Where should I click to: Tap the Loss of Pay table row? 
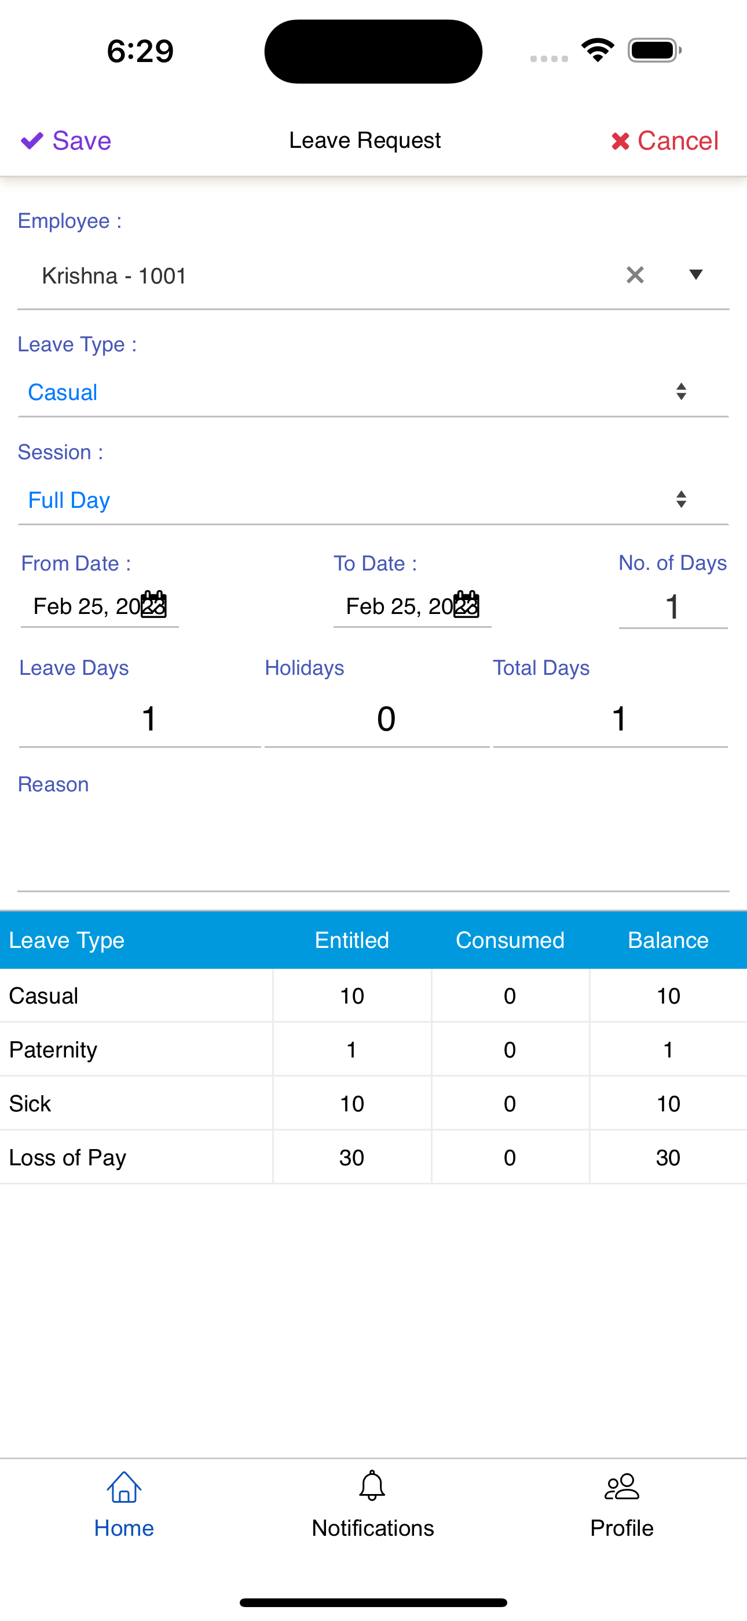coord(373,1158)
